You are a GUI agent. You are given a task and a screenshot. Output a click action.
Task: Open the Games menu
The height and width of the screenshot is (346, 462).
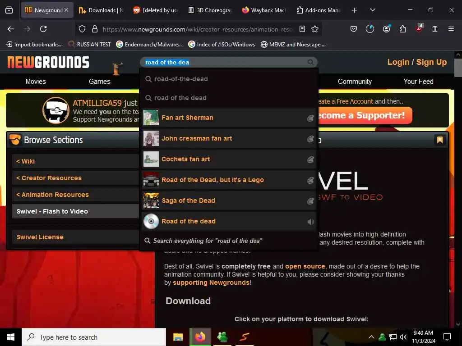[x=100, y=82]
